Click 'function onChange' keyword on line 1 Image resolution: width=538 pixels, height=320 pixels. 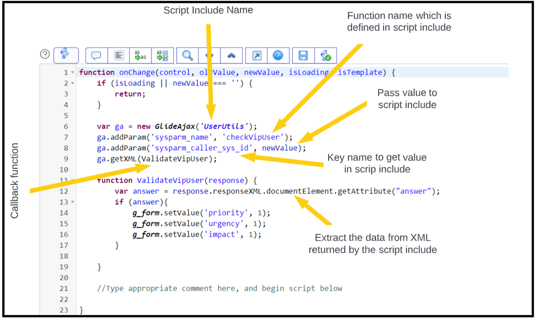tap(117, 72)
